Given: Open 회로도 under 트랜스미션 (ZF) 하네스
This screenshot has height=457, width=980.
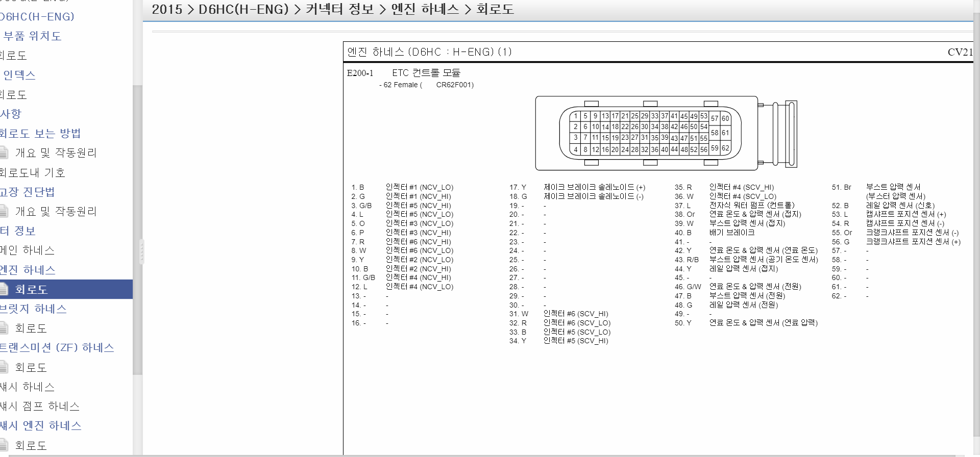Looking at the screenshot, I should click(x=31, y=368).
